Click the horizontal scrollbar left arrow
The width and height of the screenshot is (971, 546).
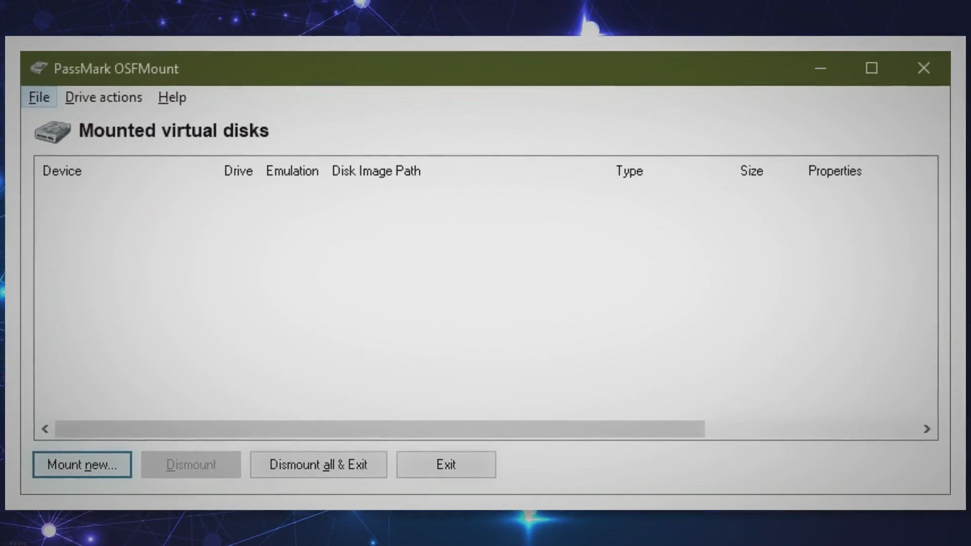click(45, 429)
